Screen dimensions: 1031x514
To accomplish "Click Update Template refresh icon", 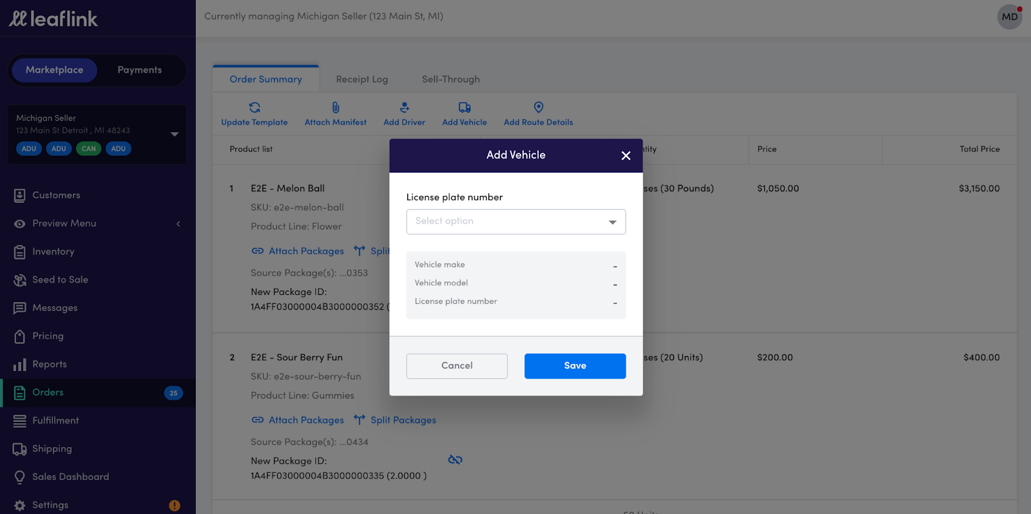I will (255, 108).
